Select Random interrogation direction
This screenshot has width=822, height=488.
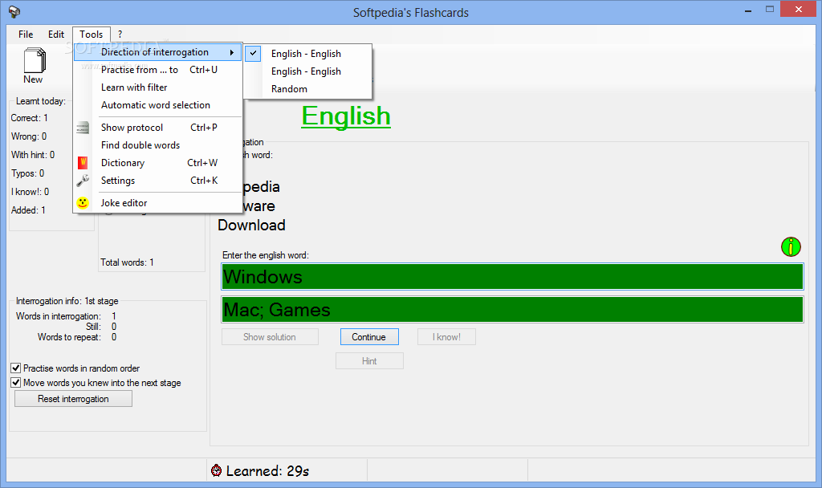309,89
